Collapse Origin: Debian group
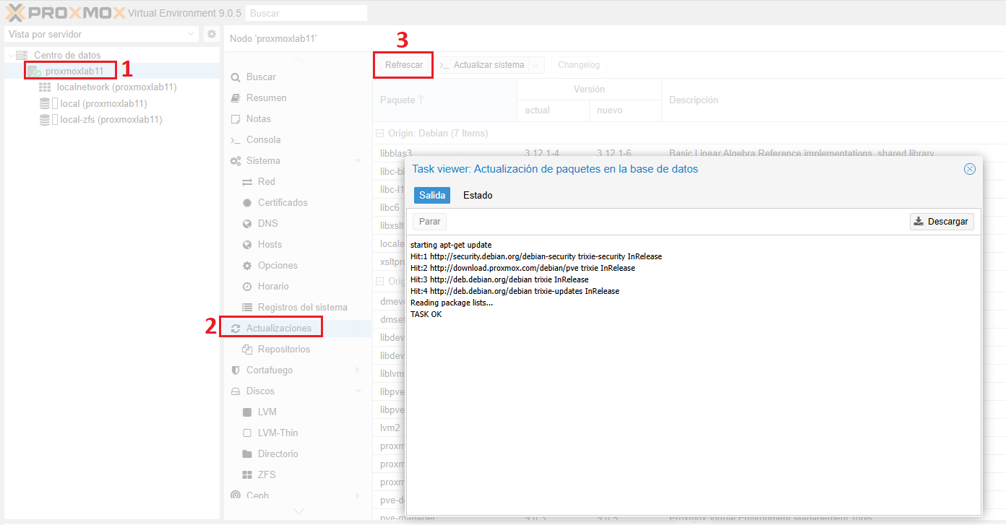 (379, 133)
